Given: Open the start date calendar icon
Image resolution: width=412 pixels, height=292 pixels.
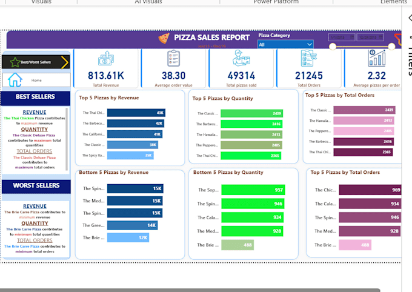Looking at the screenshot, I should click(x=352, y=37).
